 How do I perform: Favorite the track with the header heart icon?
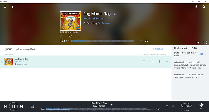click(70, 36)
